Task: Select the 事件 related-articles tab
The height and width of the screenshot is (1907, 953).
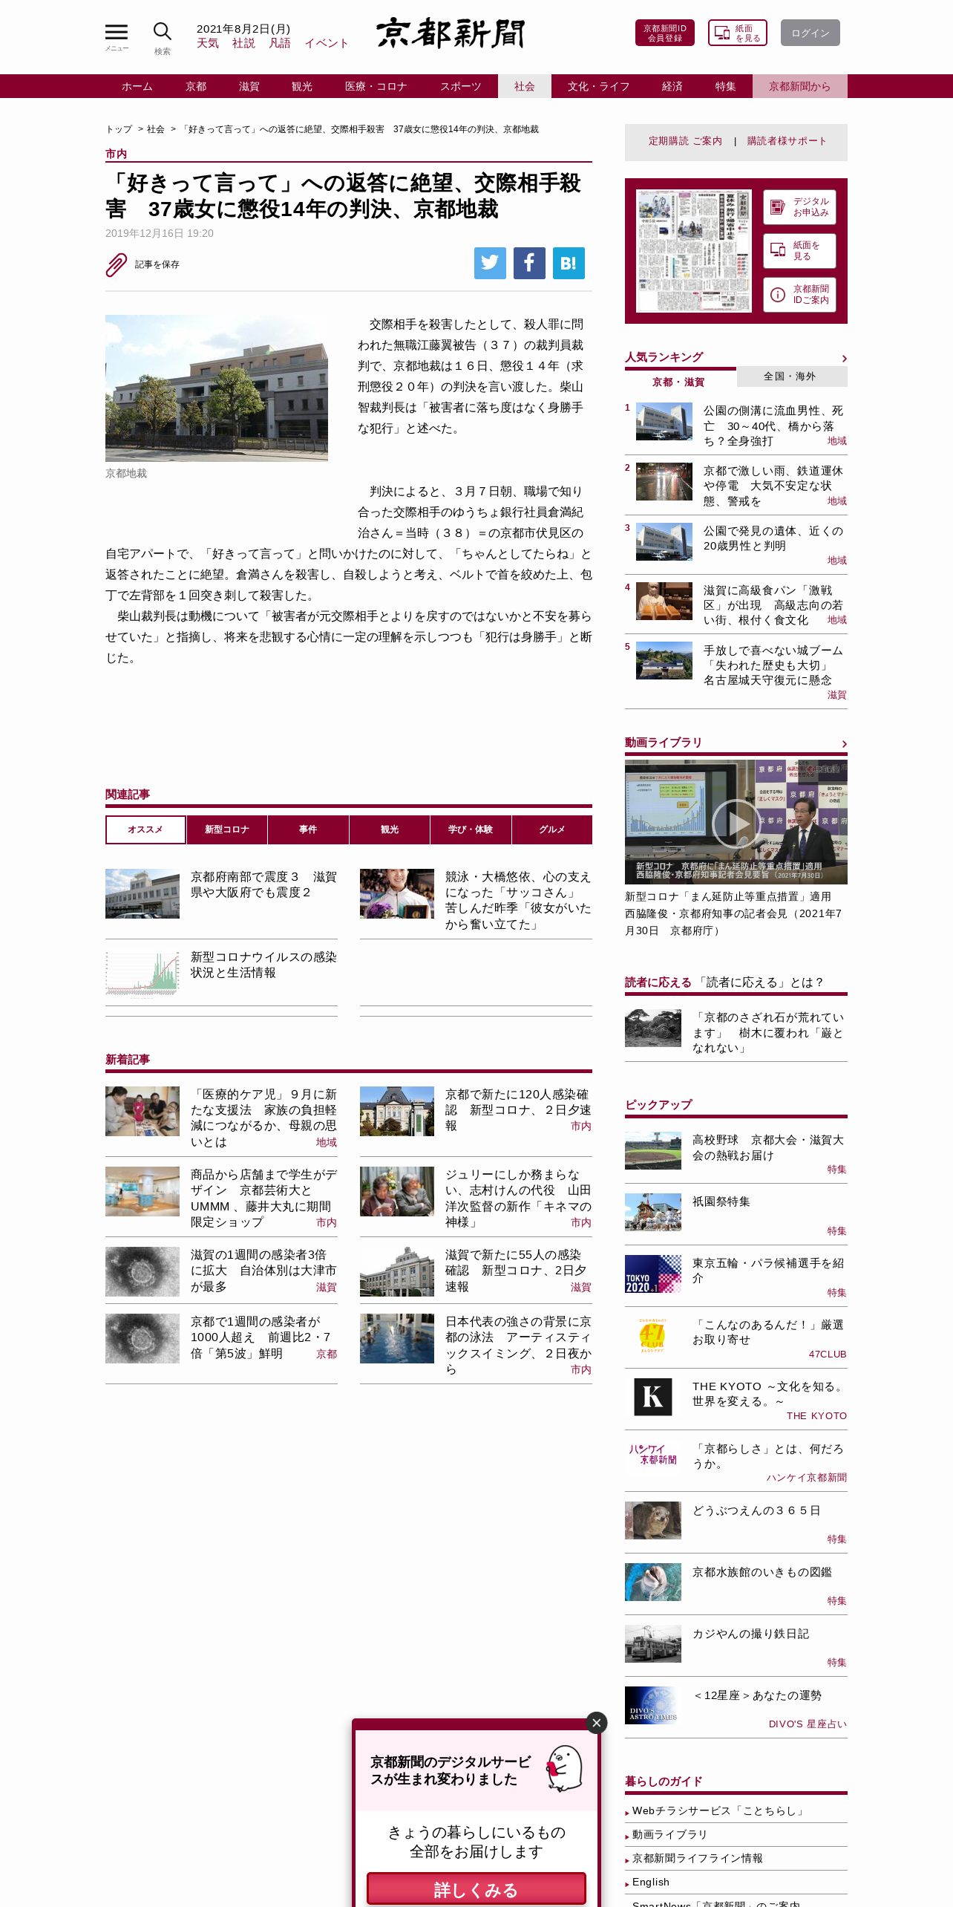Action: pyautogui.click(x=308, y=829)
